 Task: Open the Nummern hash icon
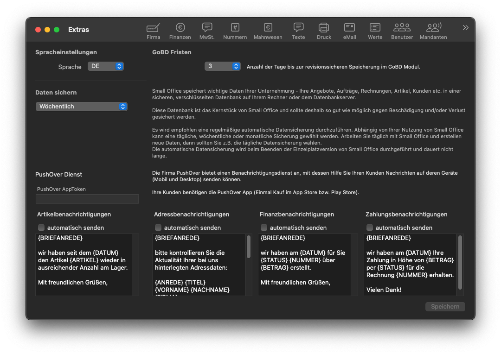(235, 28)
